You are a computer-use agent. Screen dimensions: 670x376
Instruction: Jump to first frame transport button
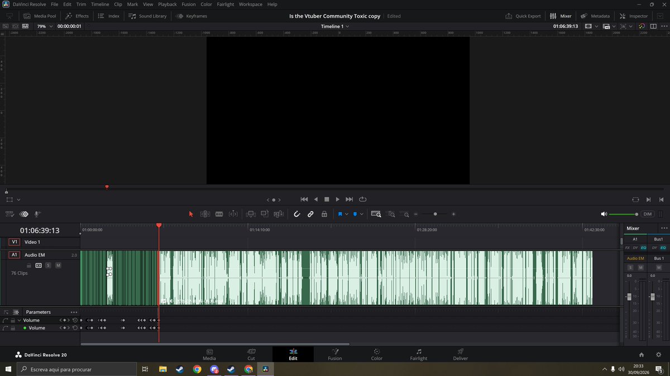(x=304, y=199)
